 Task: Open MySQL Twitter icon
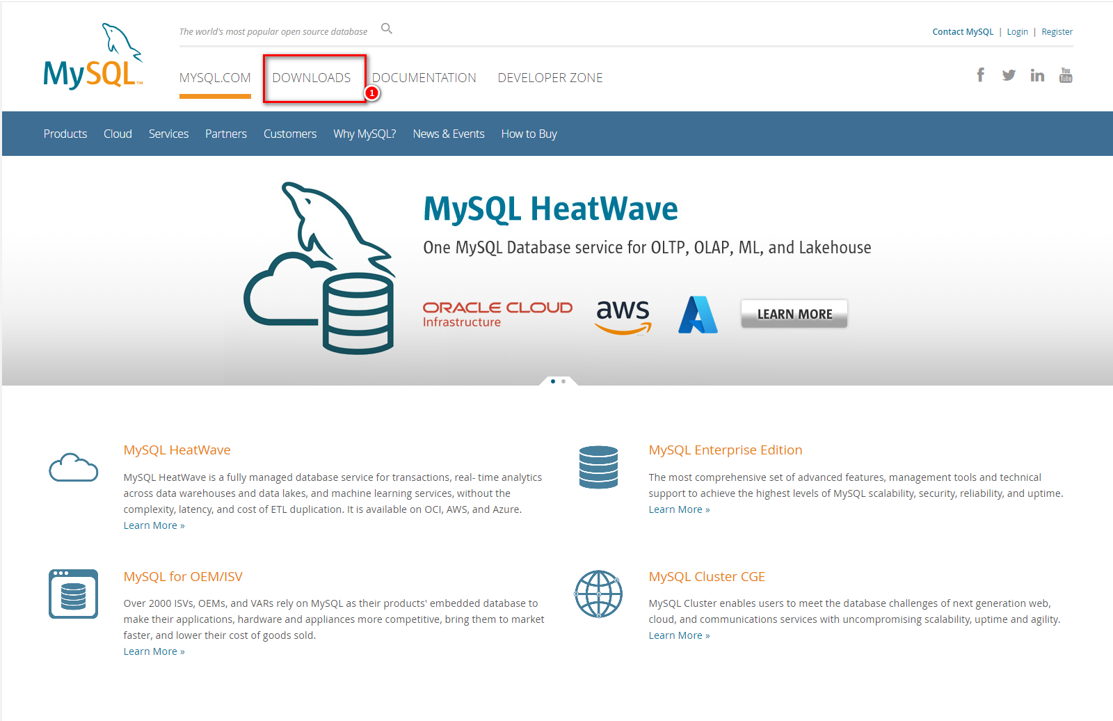tap(1009, 75)
